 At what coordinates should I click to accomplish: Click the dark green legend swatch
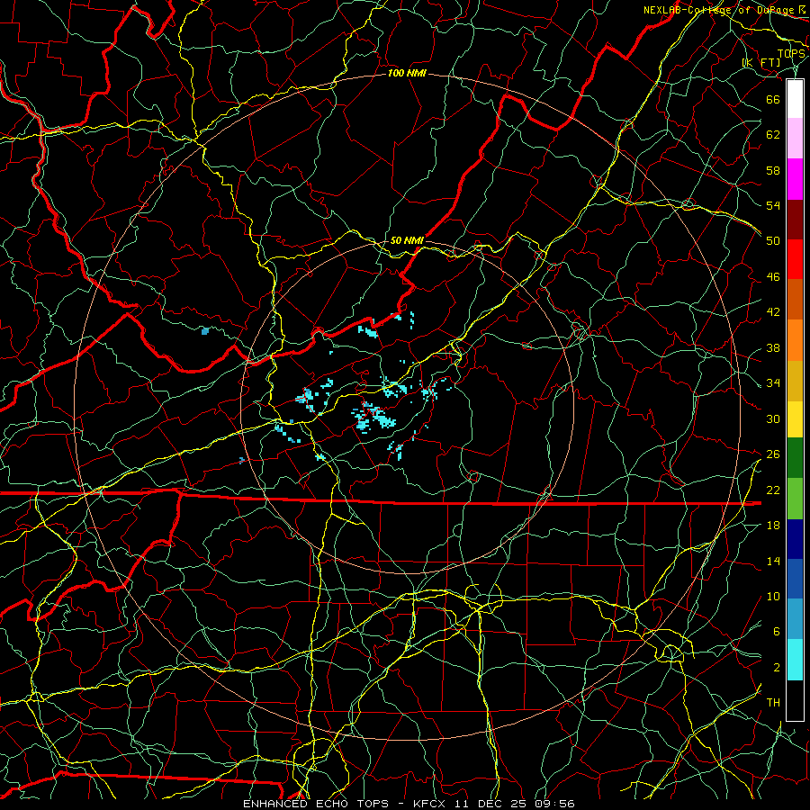point(795,458)
